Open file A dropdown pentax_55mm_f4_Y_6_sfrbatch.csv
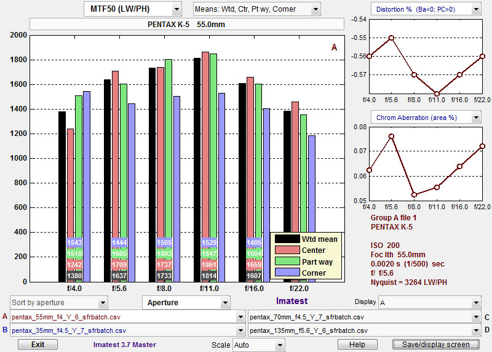 [127, 317]
